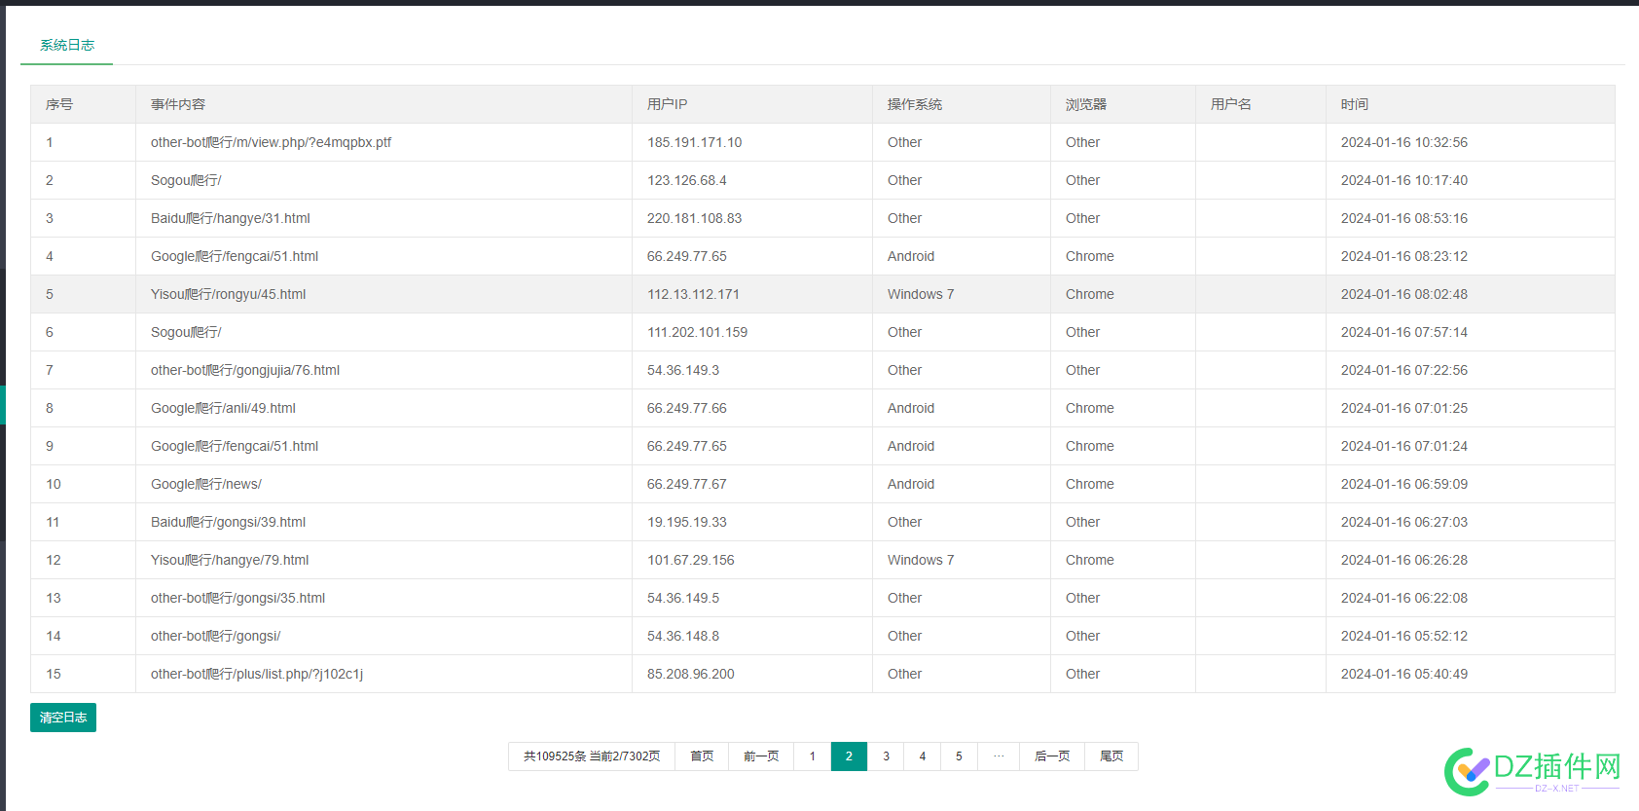1639x811 pixels.
Task: Select the Yisou爬行/hangye/79.html event
Action: (230, 560)
